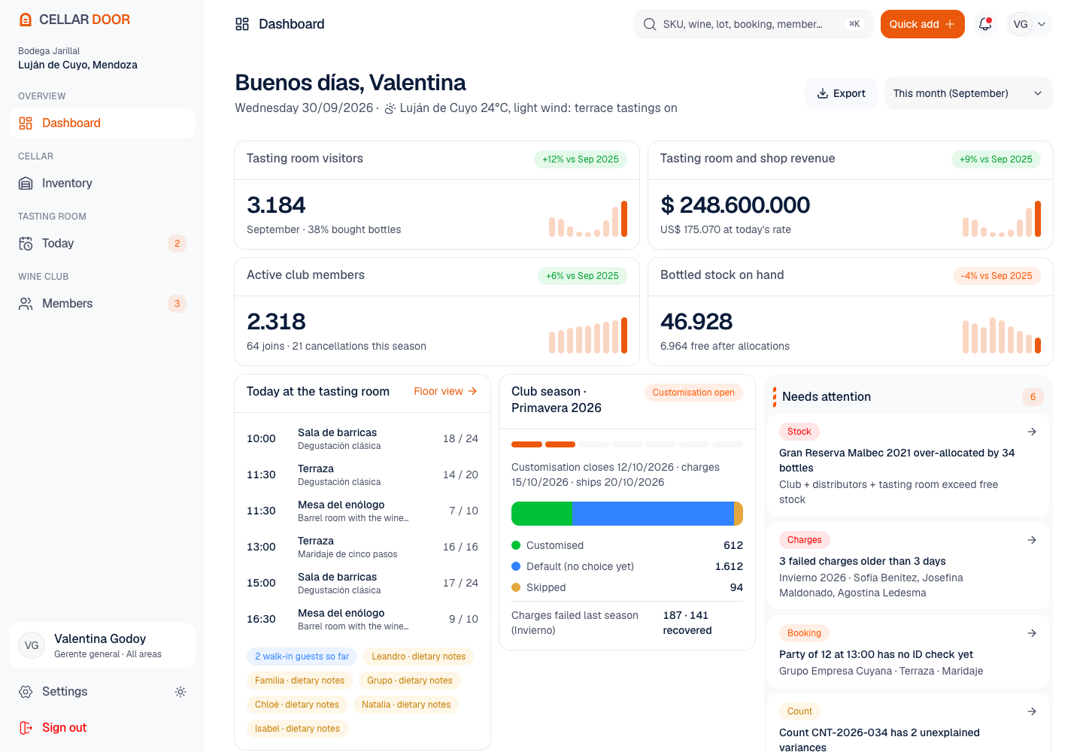Viewport: 1083px width, 752px height.
Task: Open arrow on Stock attention card
Action: tap(1032, 432)
